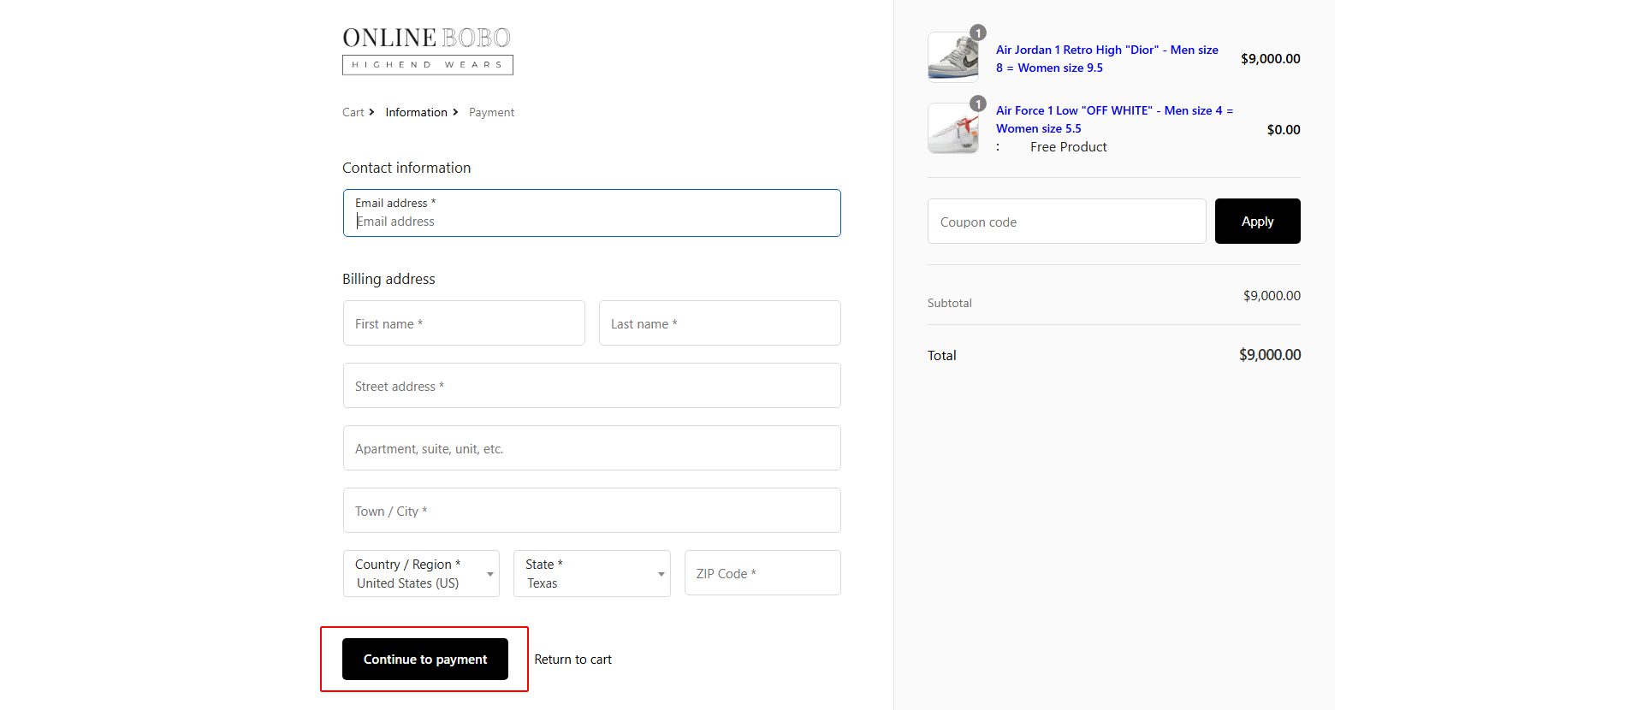Apply the coupon code
The image size is (1643, 710).
click(1257, 222)
